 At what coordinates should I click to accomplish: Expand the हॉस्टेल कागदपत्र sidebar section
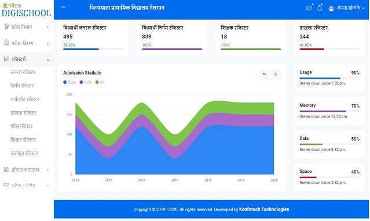coord(27,170)
